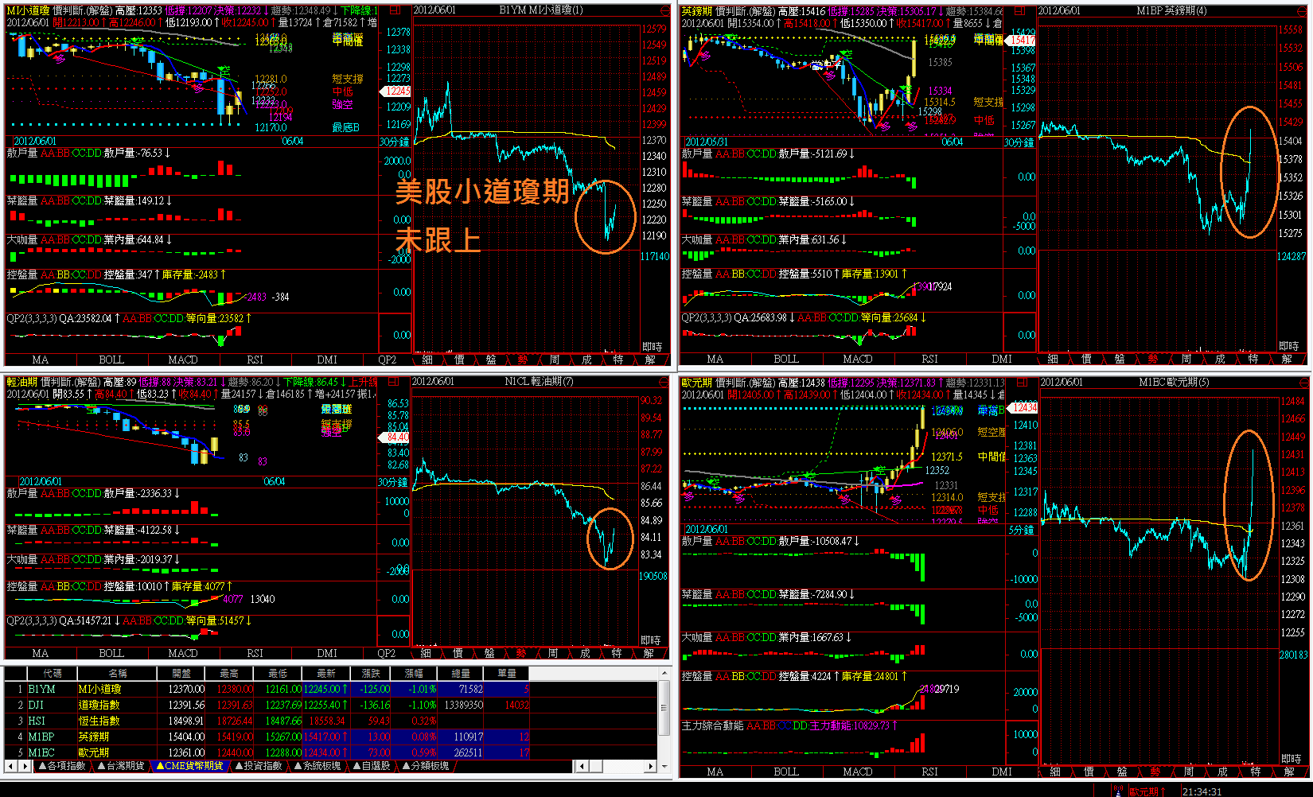Click 30分鐘 timeframe label in 輕油期 panel
Screen dimensions: 1313x797
[x=393, y=482]
